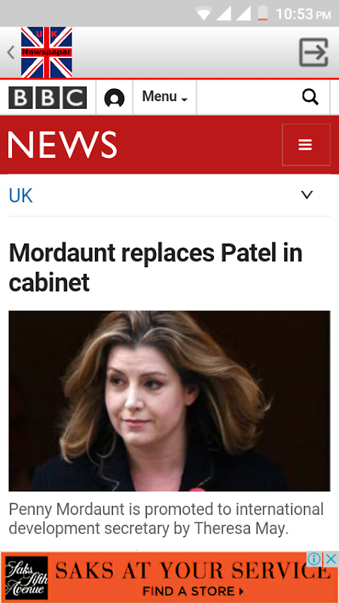Click the NEWS banner title
339x604 pixels.
coord(63,145)
